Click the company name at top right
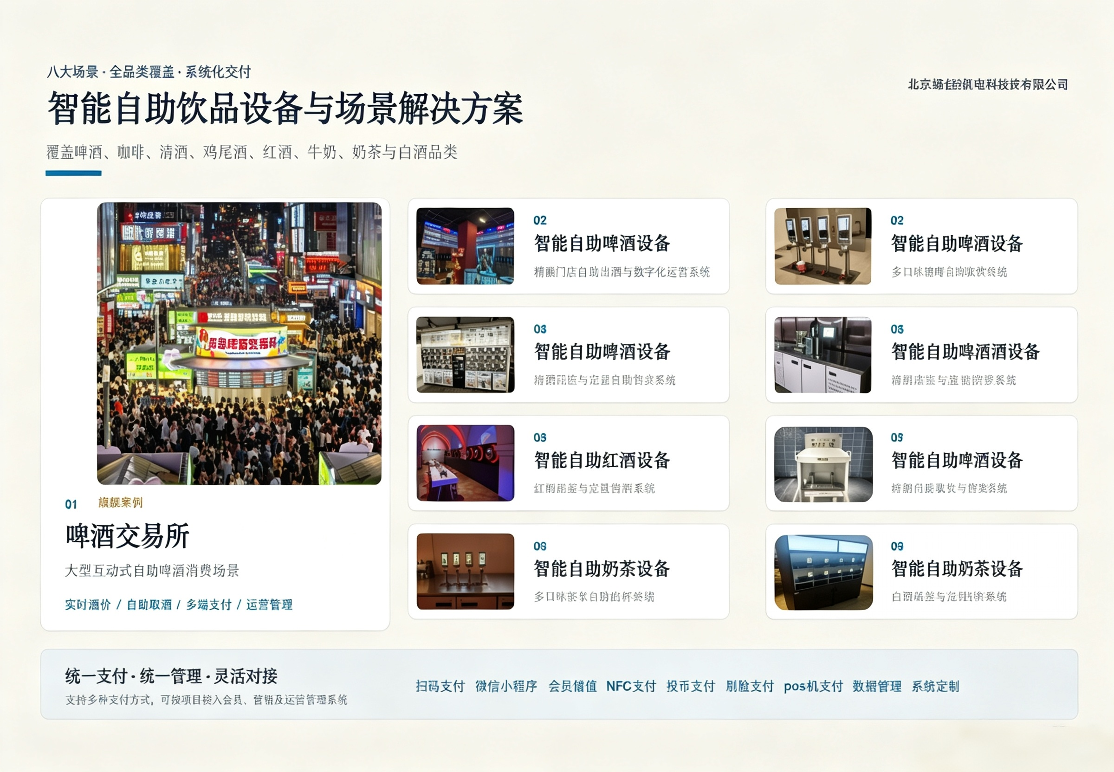The height and width of the screenshot is (772, 1114). [x=988, y=84]
